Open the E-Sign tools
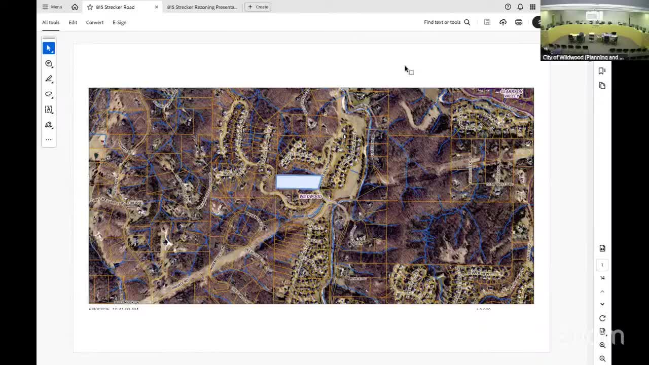The width and height of the screenshot is (649, 365). (x=120, y=22)
